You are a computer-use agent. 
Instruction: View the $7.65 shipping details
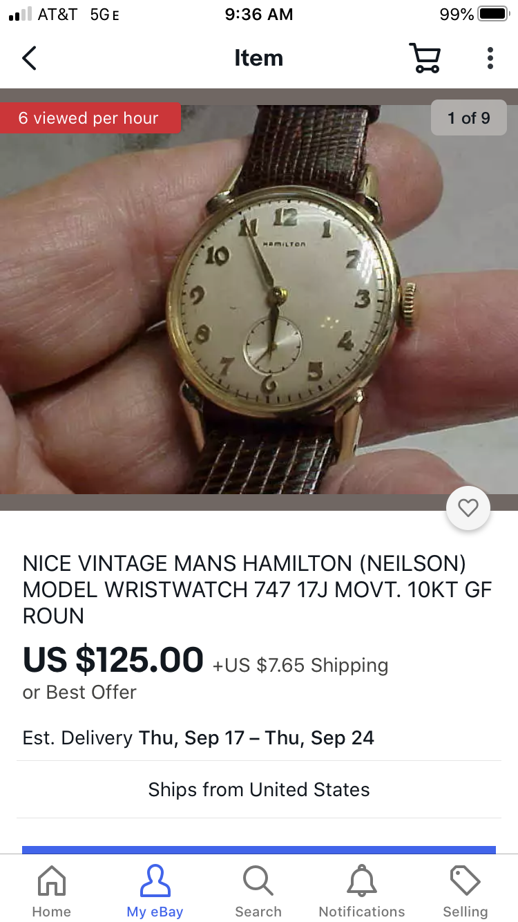pyautogui.click(x=300, y=666)
